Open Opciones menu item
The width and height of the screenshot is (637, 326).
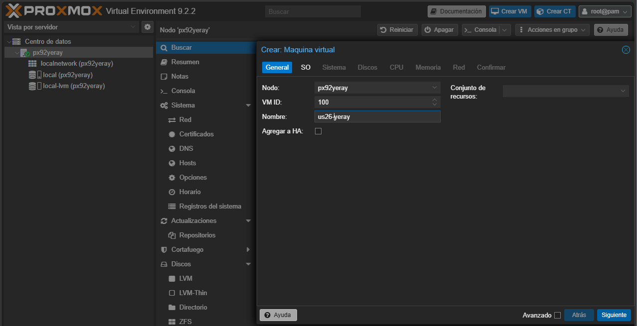[x=206, y=178]
